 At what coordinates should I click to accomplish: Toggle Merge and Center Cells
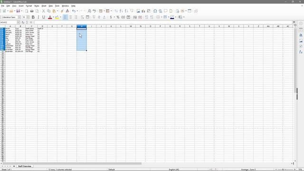pos(87,17)
